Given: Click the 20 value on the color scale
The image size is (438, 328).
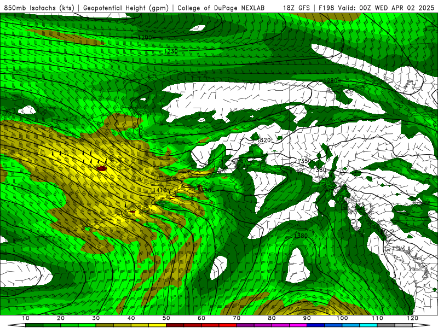Looking at the screenshot, I should (61, 318).
